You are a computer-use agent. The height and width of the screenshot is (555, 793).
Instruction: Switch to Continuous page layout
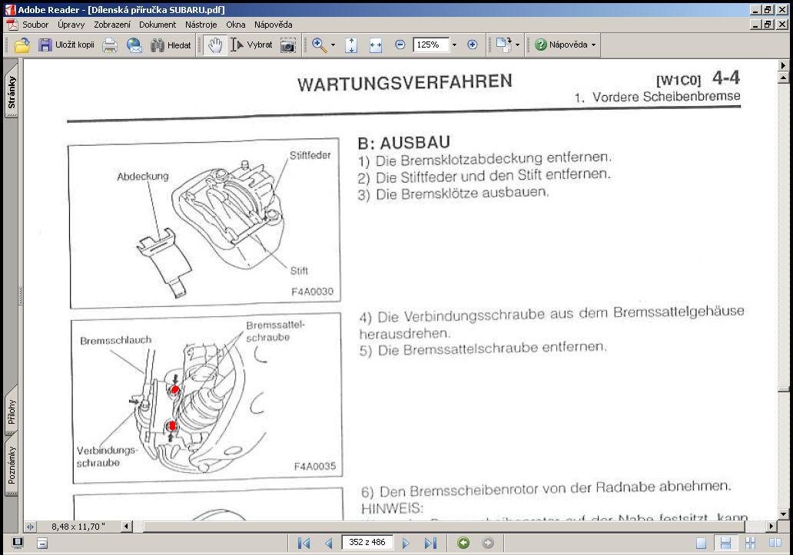tap(725, 543)
